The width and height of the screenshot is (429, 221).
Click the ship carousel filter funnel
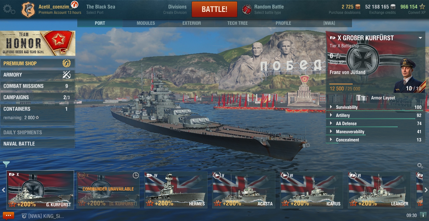[6, 164]
